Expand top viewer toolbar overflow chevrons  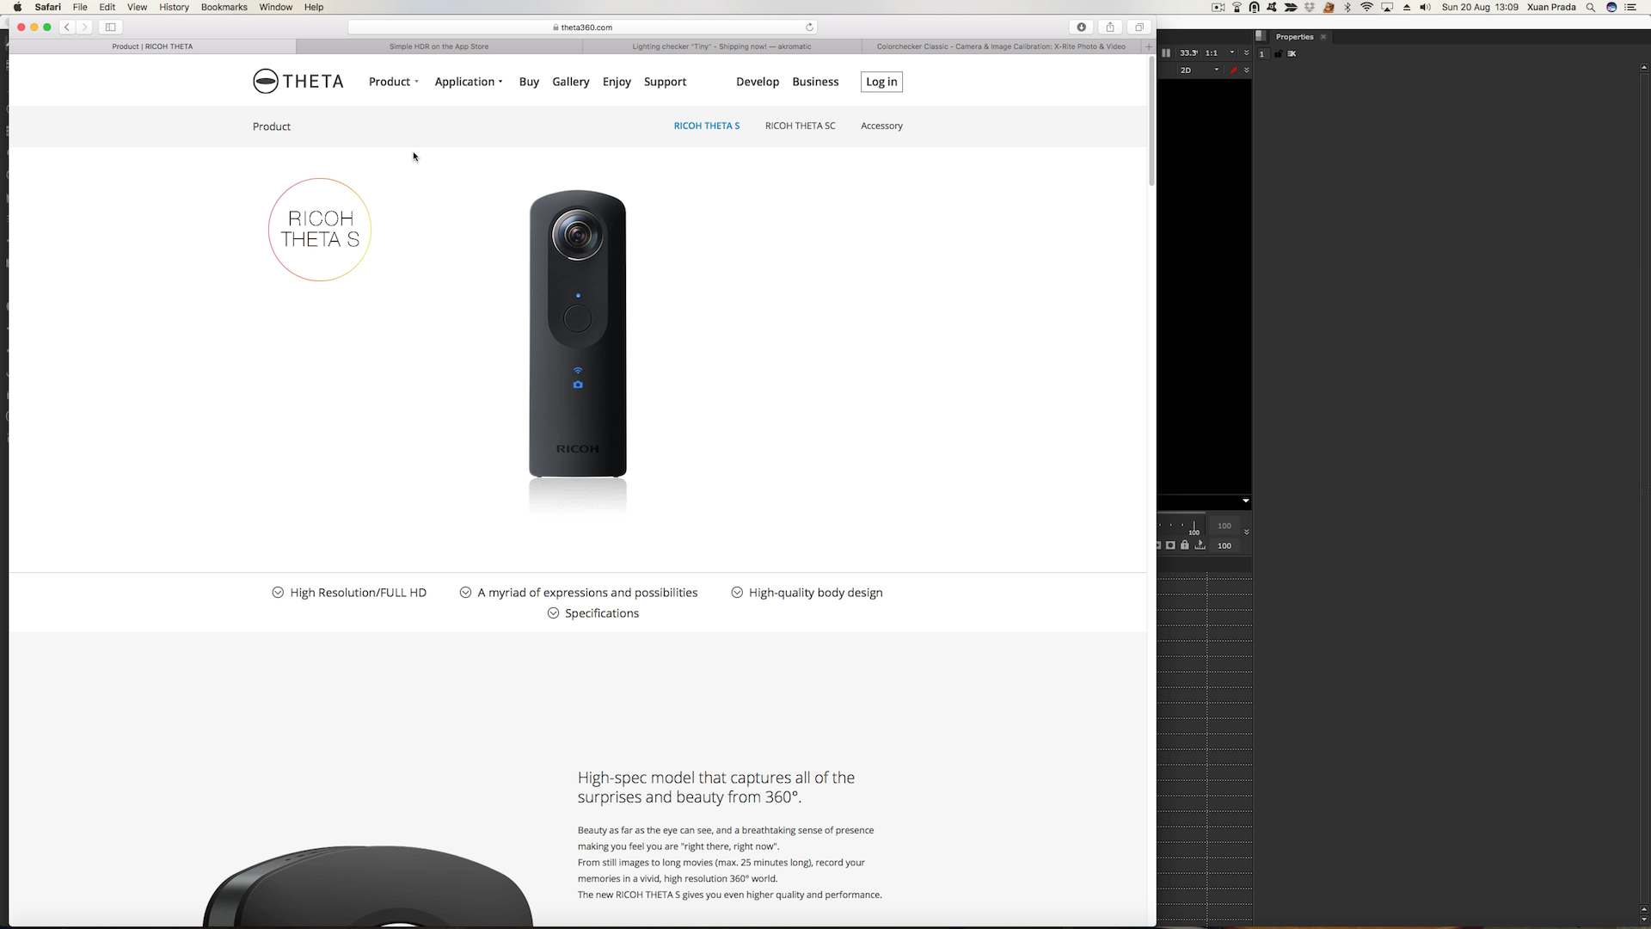click(x=1247, y=52)
